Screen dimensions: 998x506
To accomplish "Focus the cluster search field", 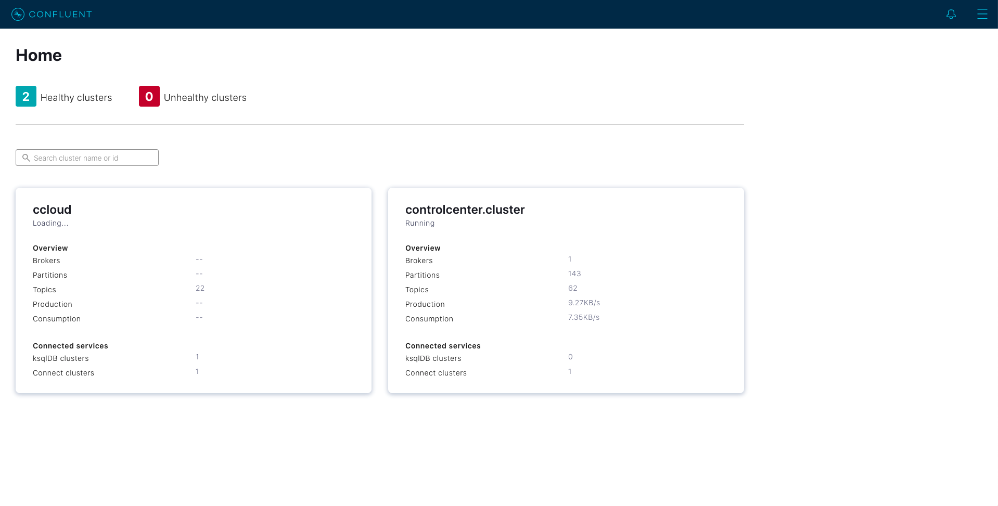I will (x=87, y=158).
